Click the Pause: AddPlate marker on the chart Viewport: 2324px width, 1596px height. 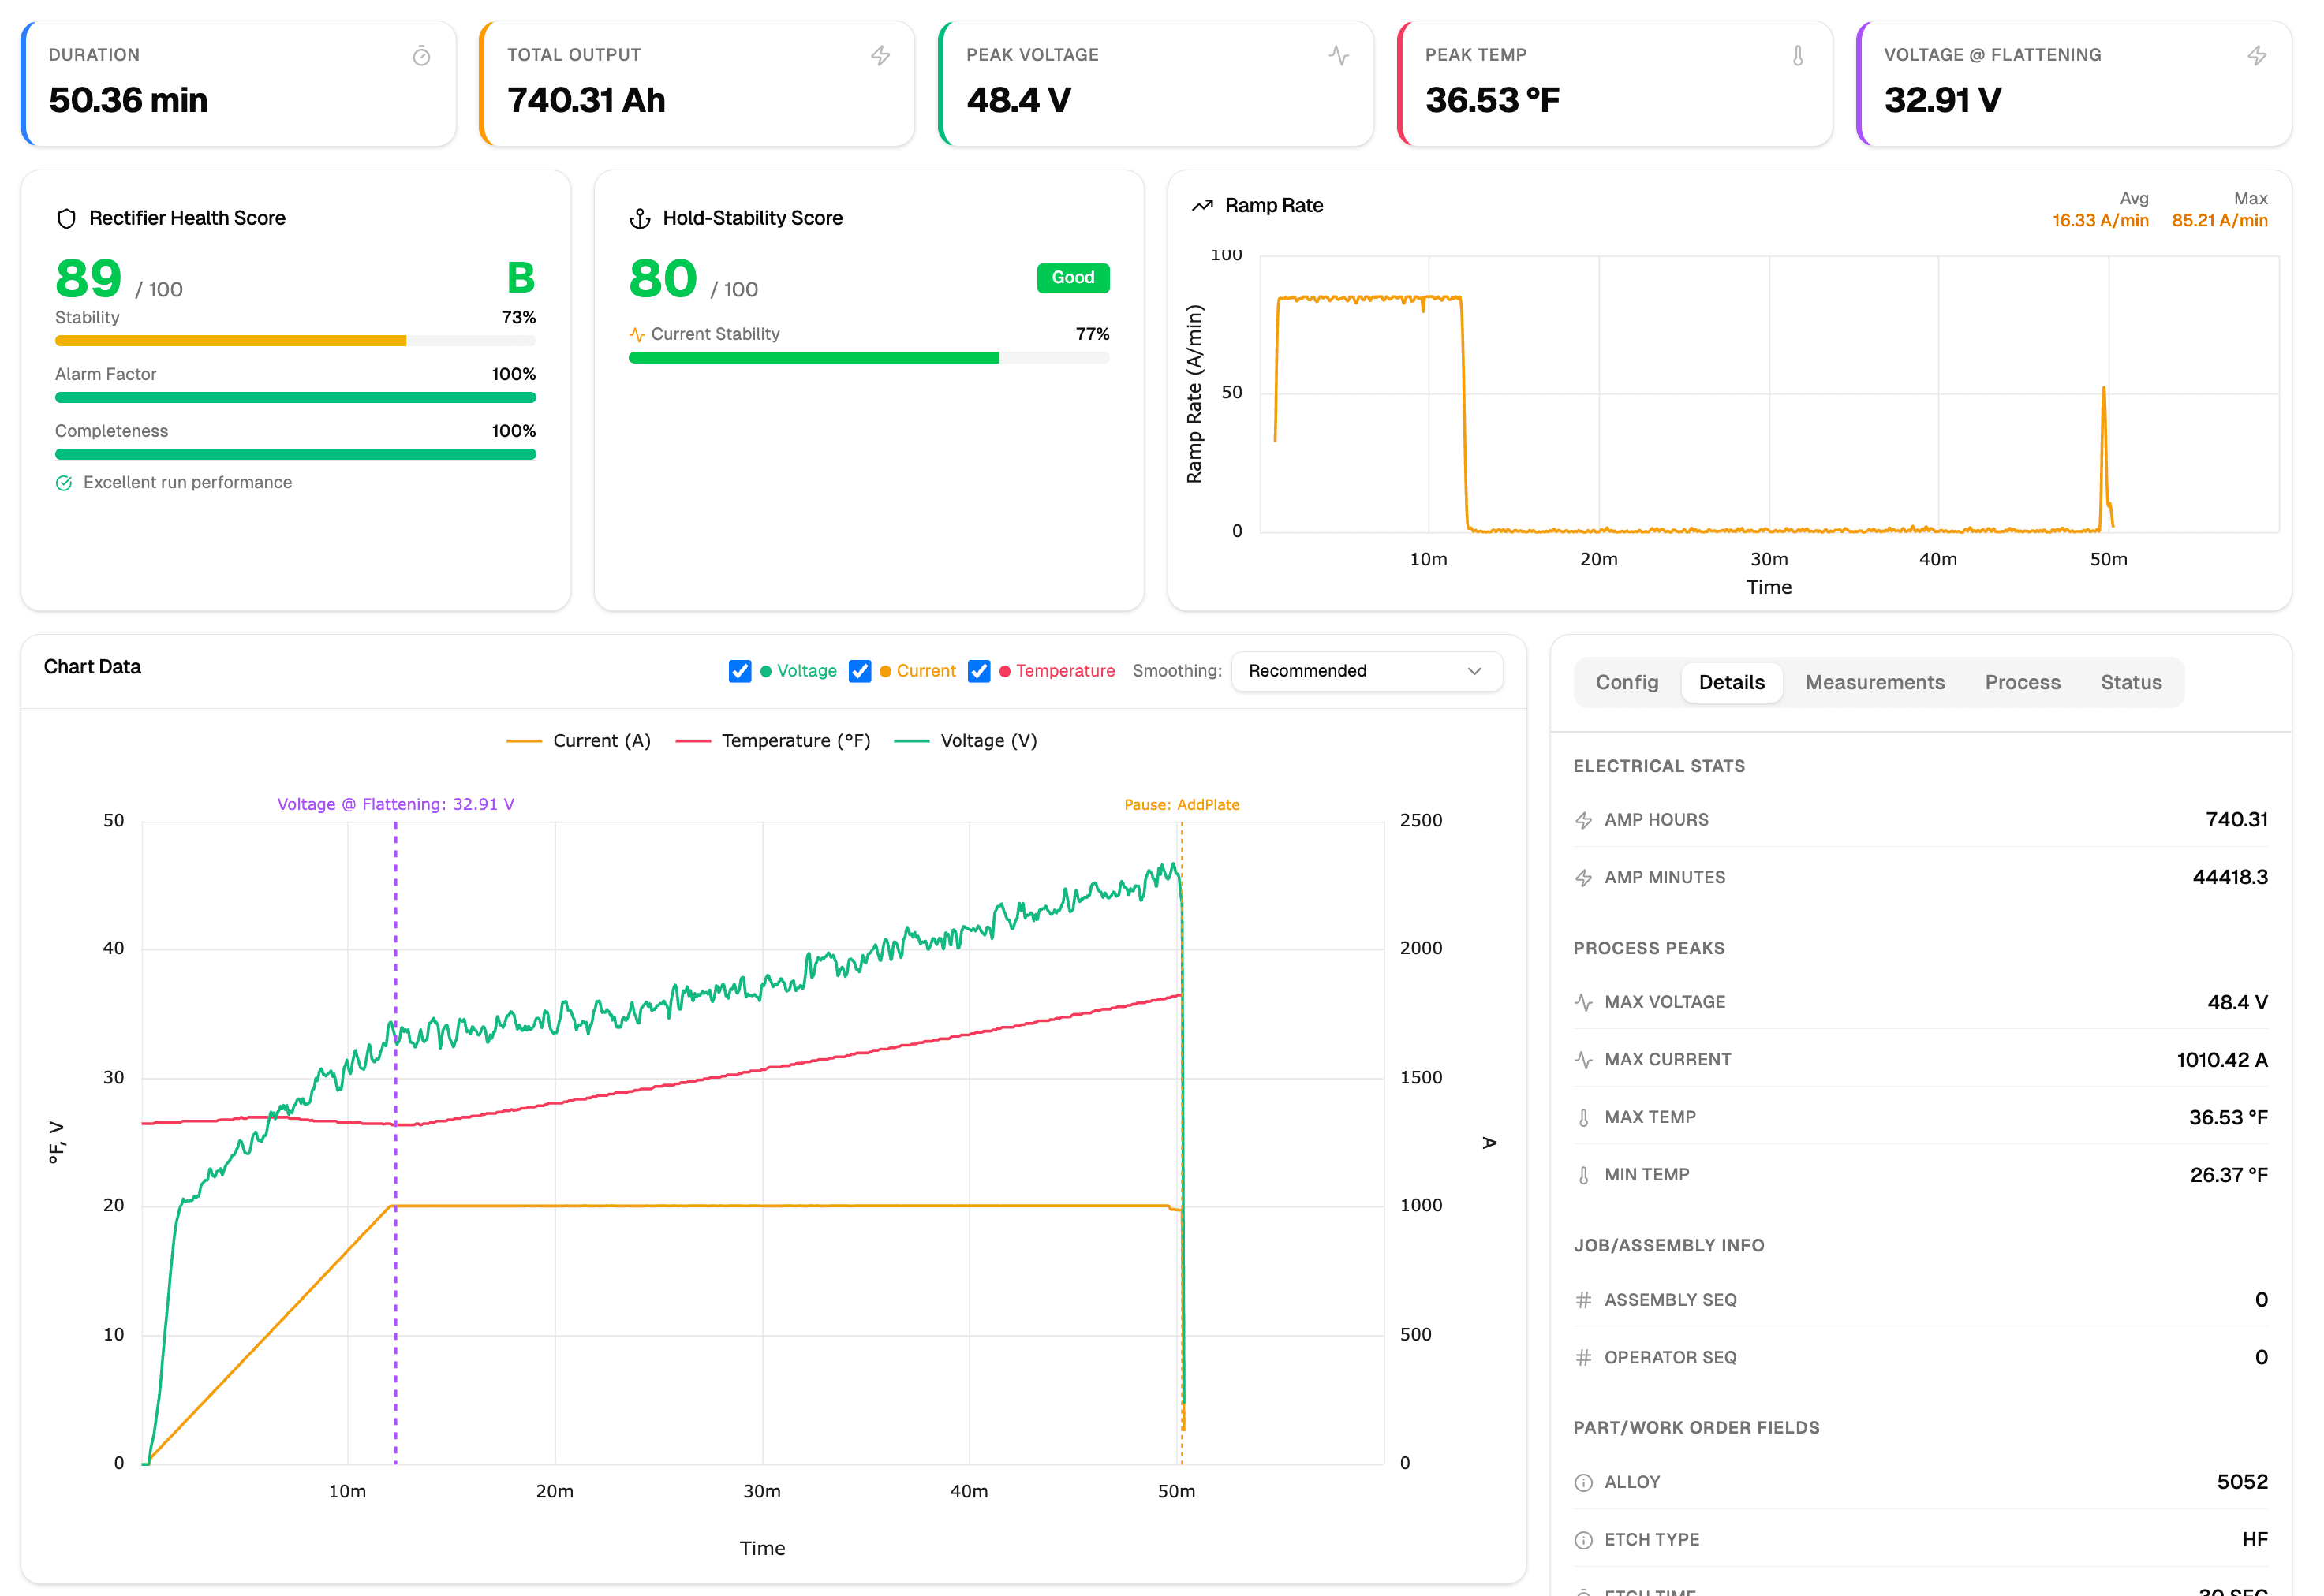pyautogui.click(x=1182, y=803)
